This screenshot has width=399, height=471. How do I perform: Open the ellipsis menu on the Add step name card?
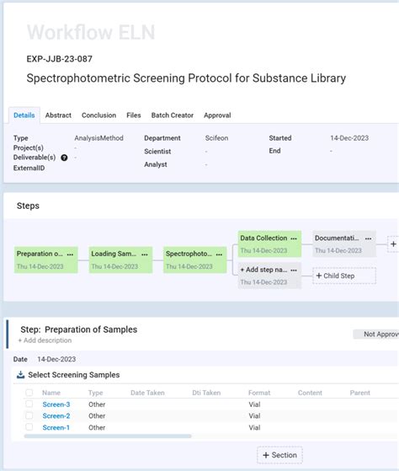(x=294, y=270)
